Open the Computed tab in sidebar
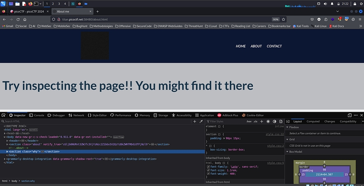Viewport: 364px width, 186px height. tap(313, 121)
